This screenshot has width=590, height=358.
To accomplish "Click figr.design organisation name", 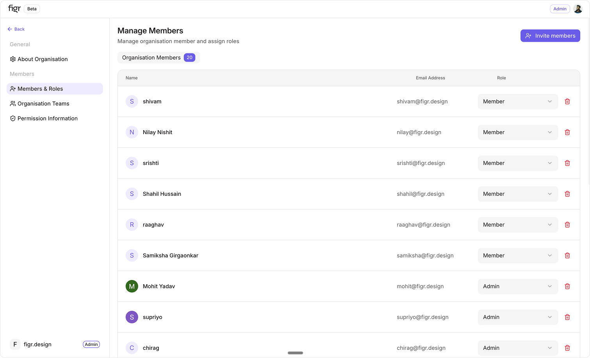I will [x=37, y=344].
